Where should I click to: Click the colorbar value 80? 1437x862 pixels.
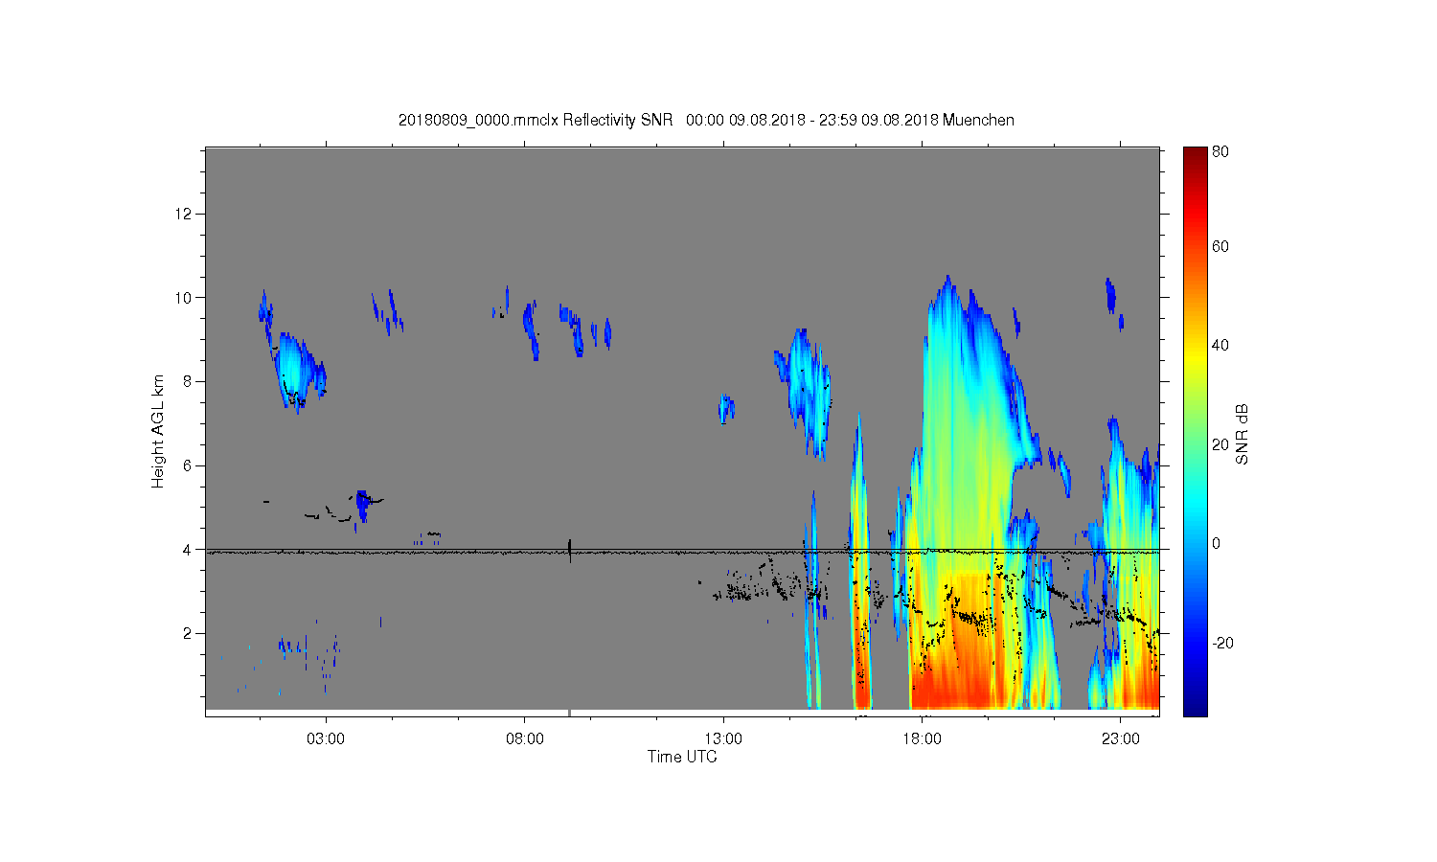1220,151
